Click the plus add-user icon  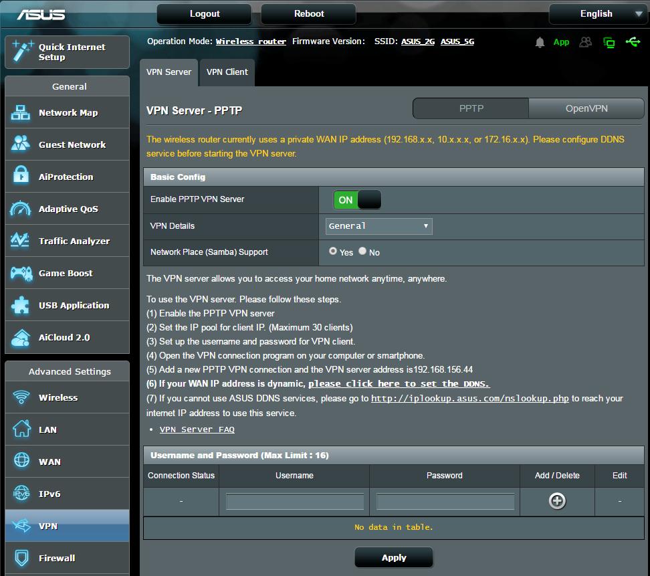click(557, 501)
